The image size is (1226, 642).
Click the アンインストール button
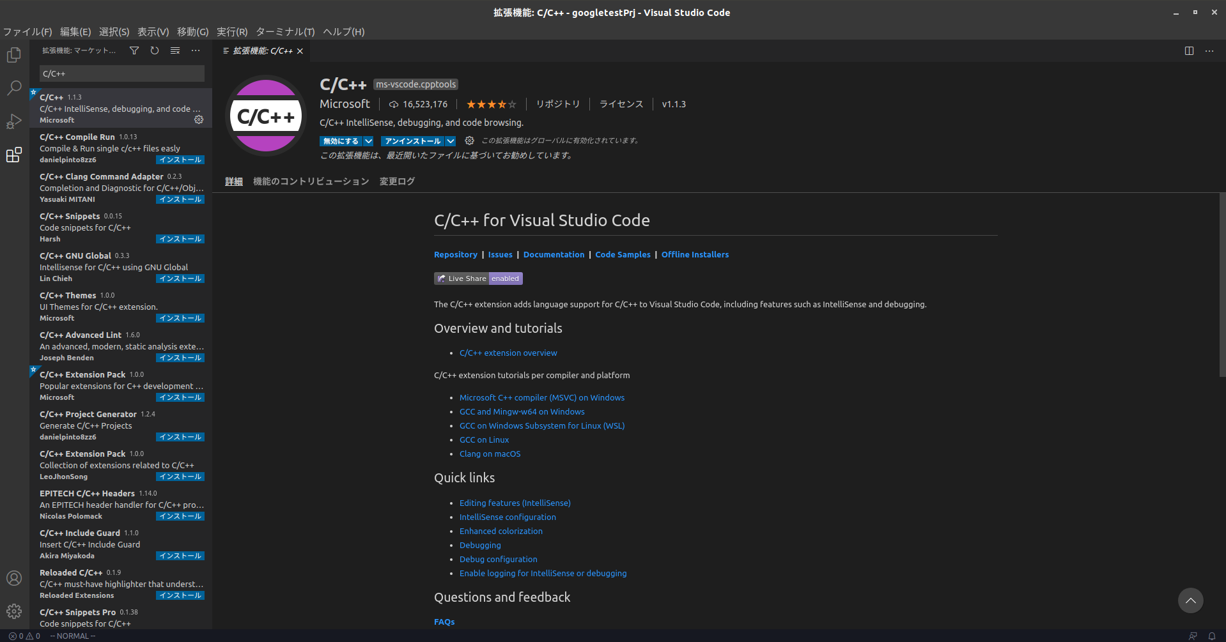click(413, 141)
